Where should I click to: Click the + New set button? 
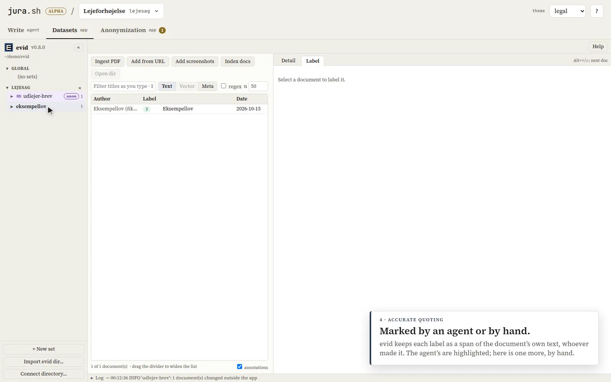[44, 349]
